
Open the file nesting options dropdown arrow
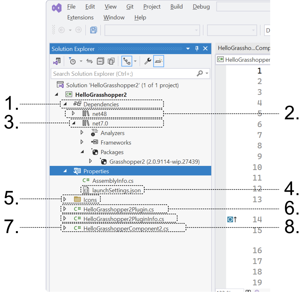coord(135,61)
